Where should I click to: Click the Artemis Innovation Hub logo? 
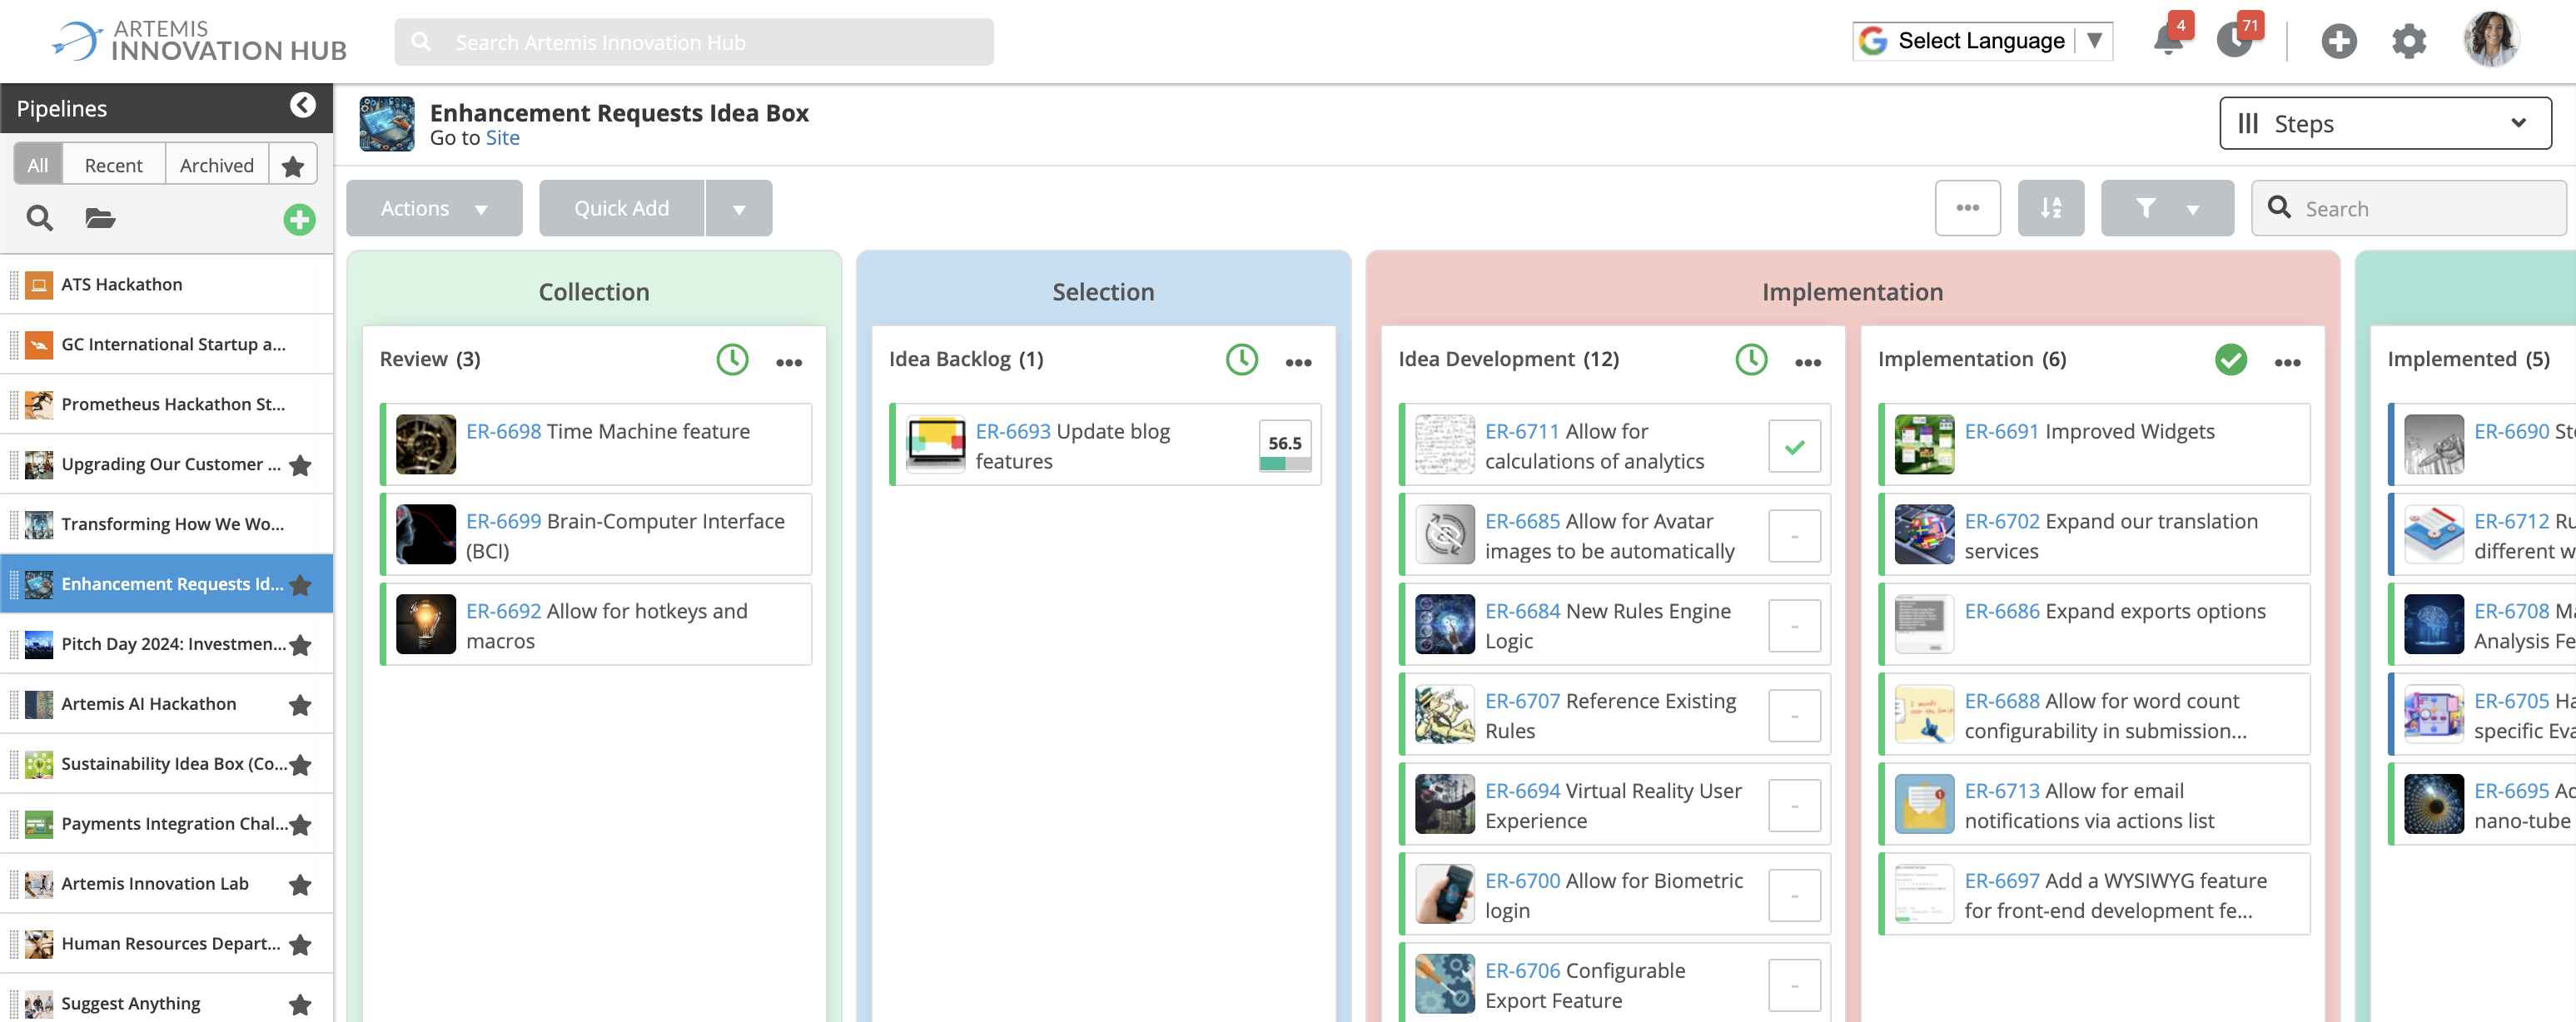pos(199,40)
